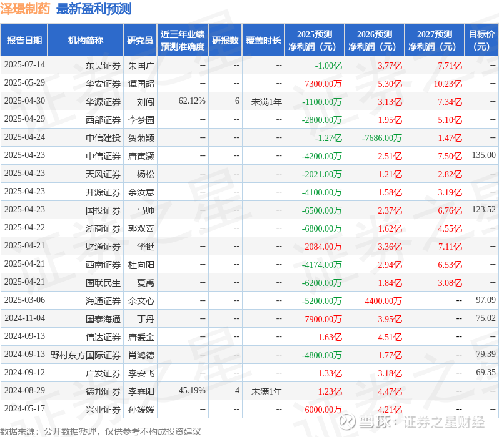The image size is (499, 437).
Task: Click the -7686.00万 forecast value
Action: pyautogui.click(x=381, y=138)
